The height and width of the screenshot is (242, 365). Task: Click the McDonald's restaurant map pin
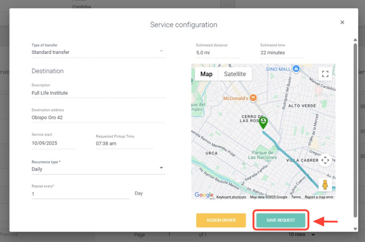253,98
